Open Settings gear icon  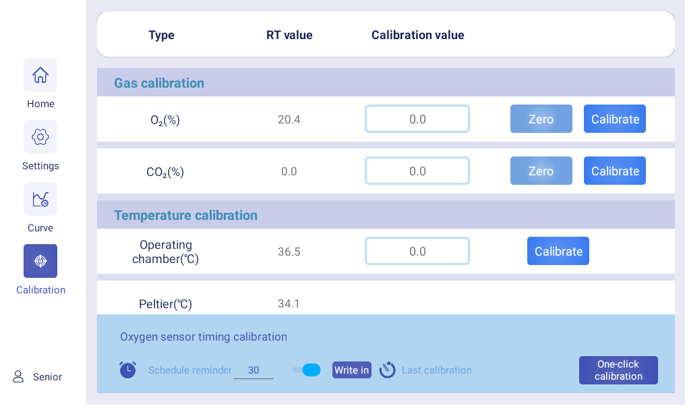(40, 137)
